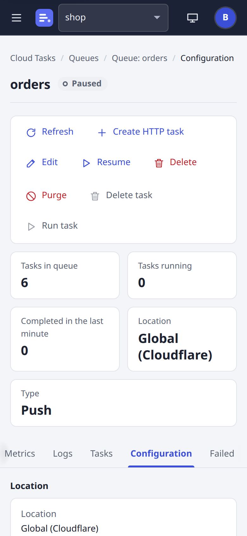
Task: Go to Cloud Tasks breadcrumb
Action: pyautogui.click(x=33, y=58)
